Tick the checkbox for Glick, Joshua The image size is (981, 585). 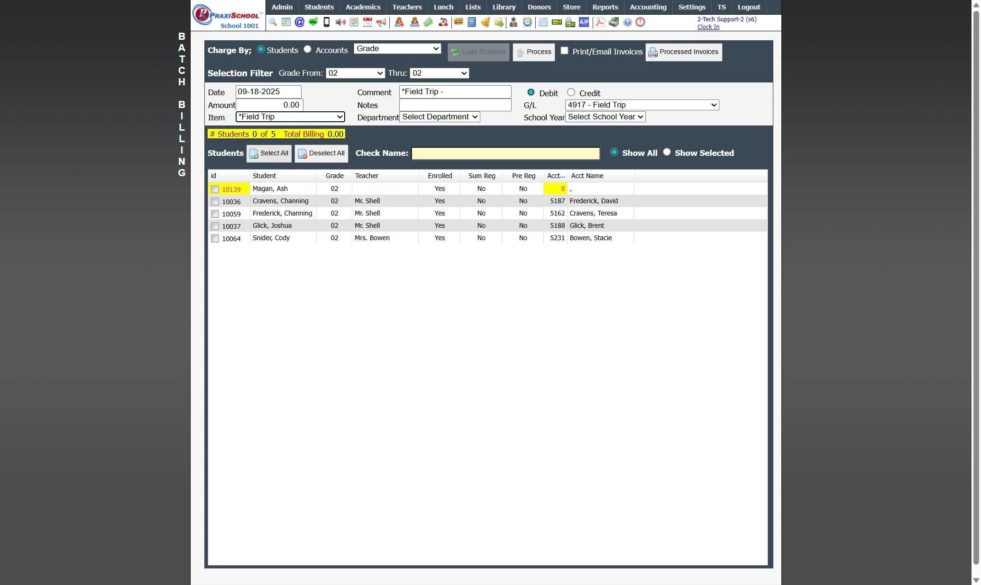(215, 226)
